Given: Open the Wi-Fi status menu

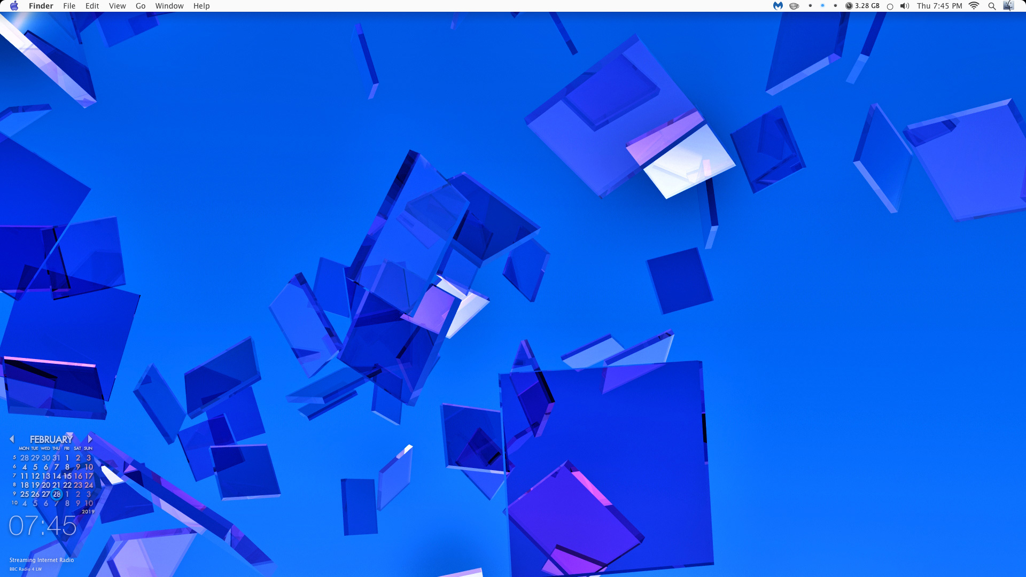Looking at the screenshot, I should tap(974, 6).
